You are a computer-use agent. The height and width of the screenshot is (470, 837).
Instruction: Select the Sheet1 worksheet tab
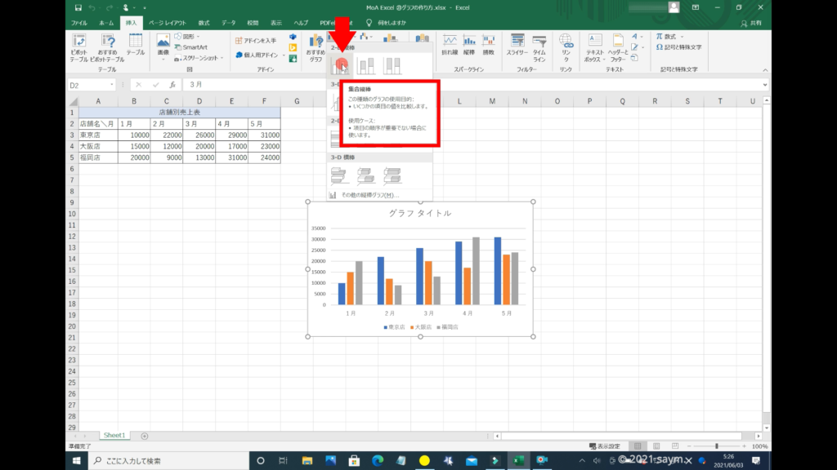point(114,436)
